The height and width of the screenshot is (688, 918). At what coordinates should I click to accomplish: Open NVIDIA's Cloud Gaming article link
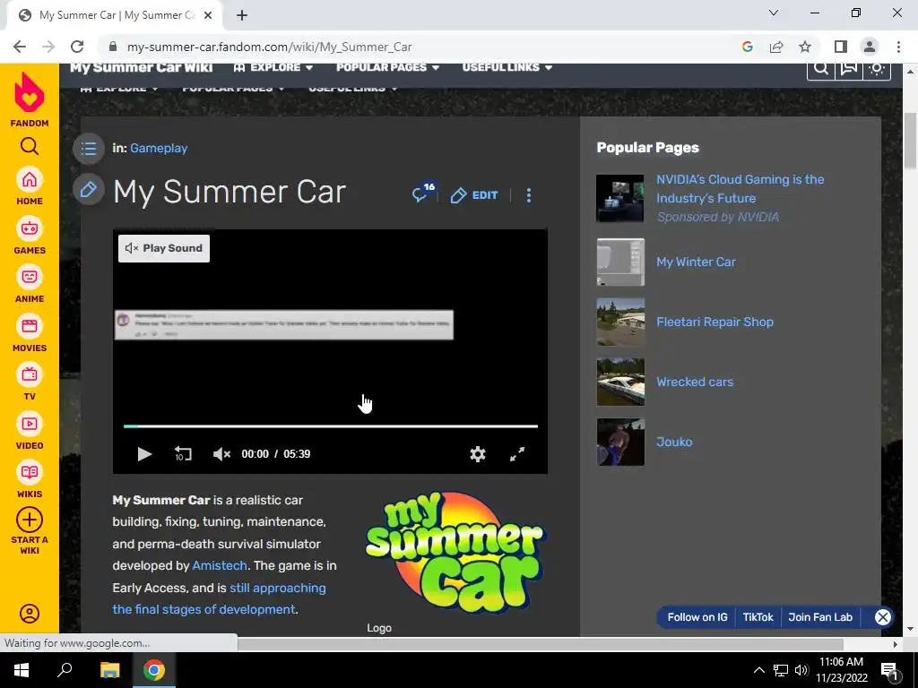[740, 188]
